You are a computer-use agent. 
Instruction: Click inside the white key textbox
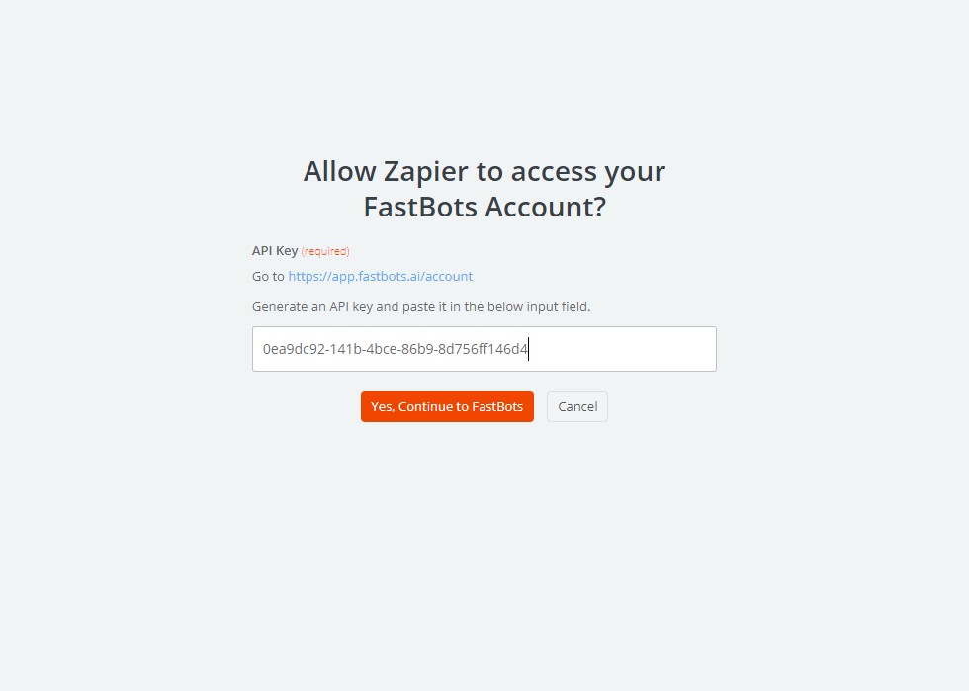click(x=484, y=348)
